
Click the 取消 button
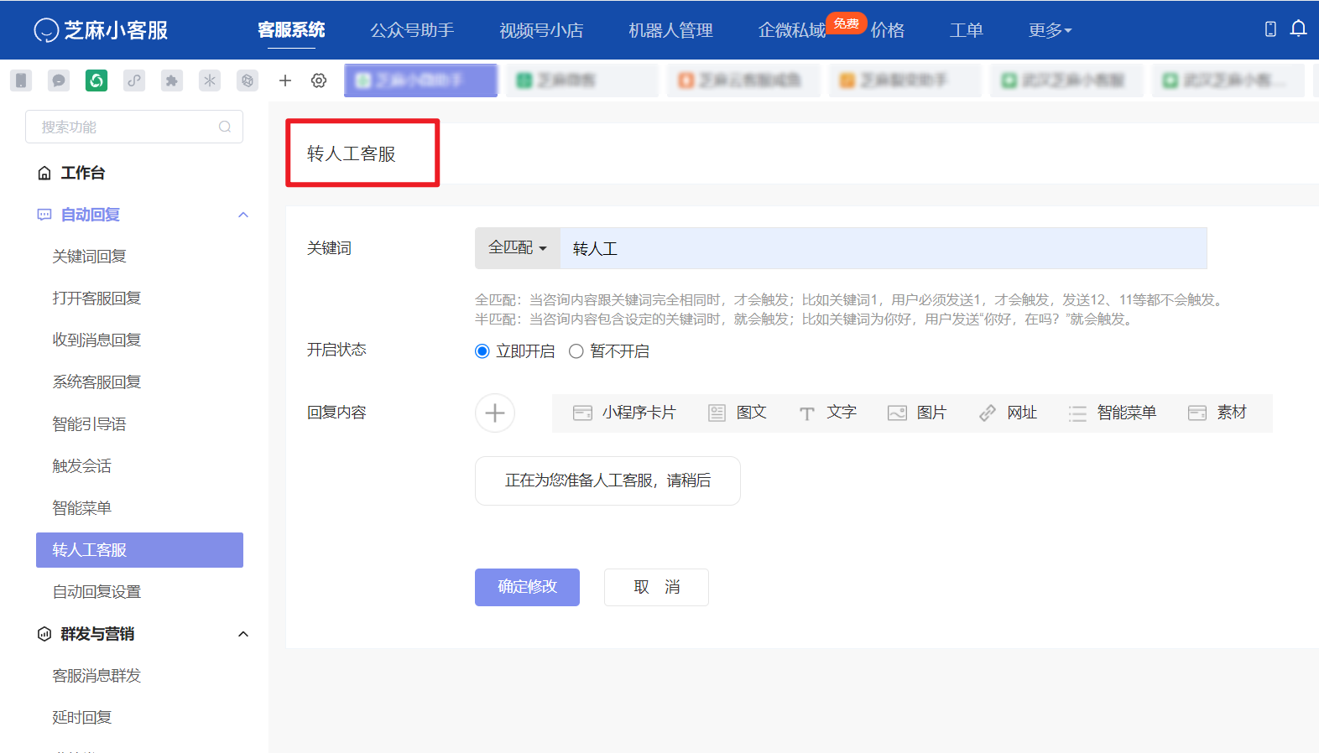656,587
